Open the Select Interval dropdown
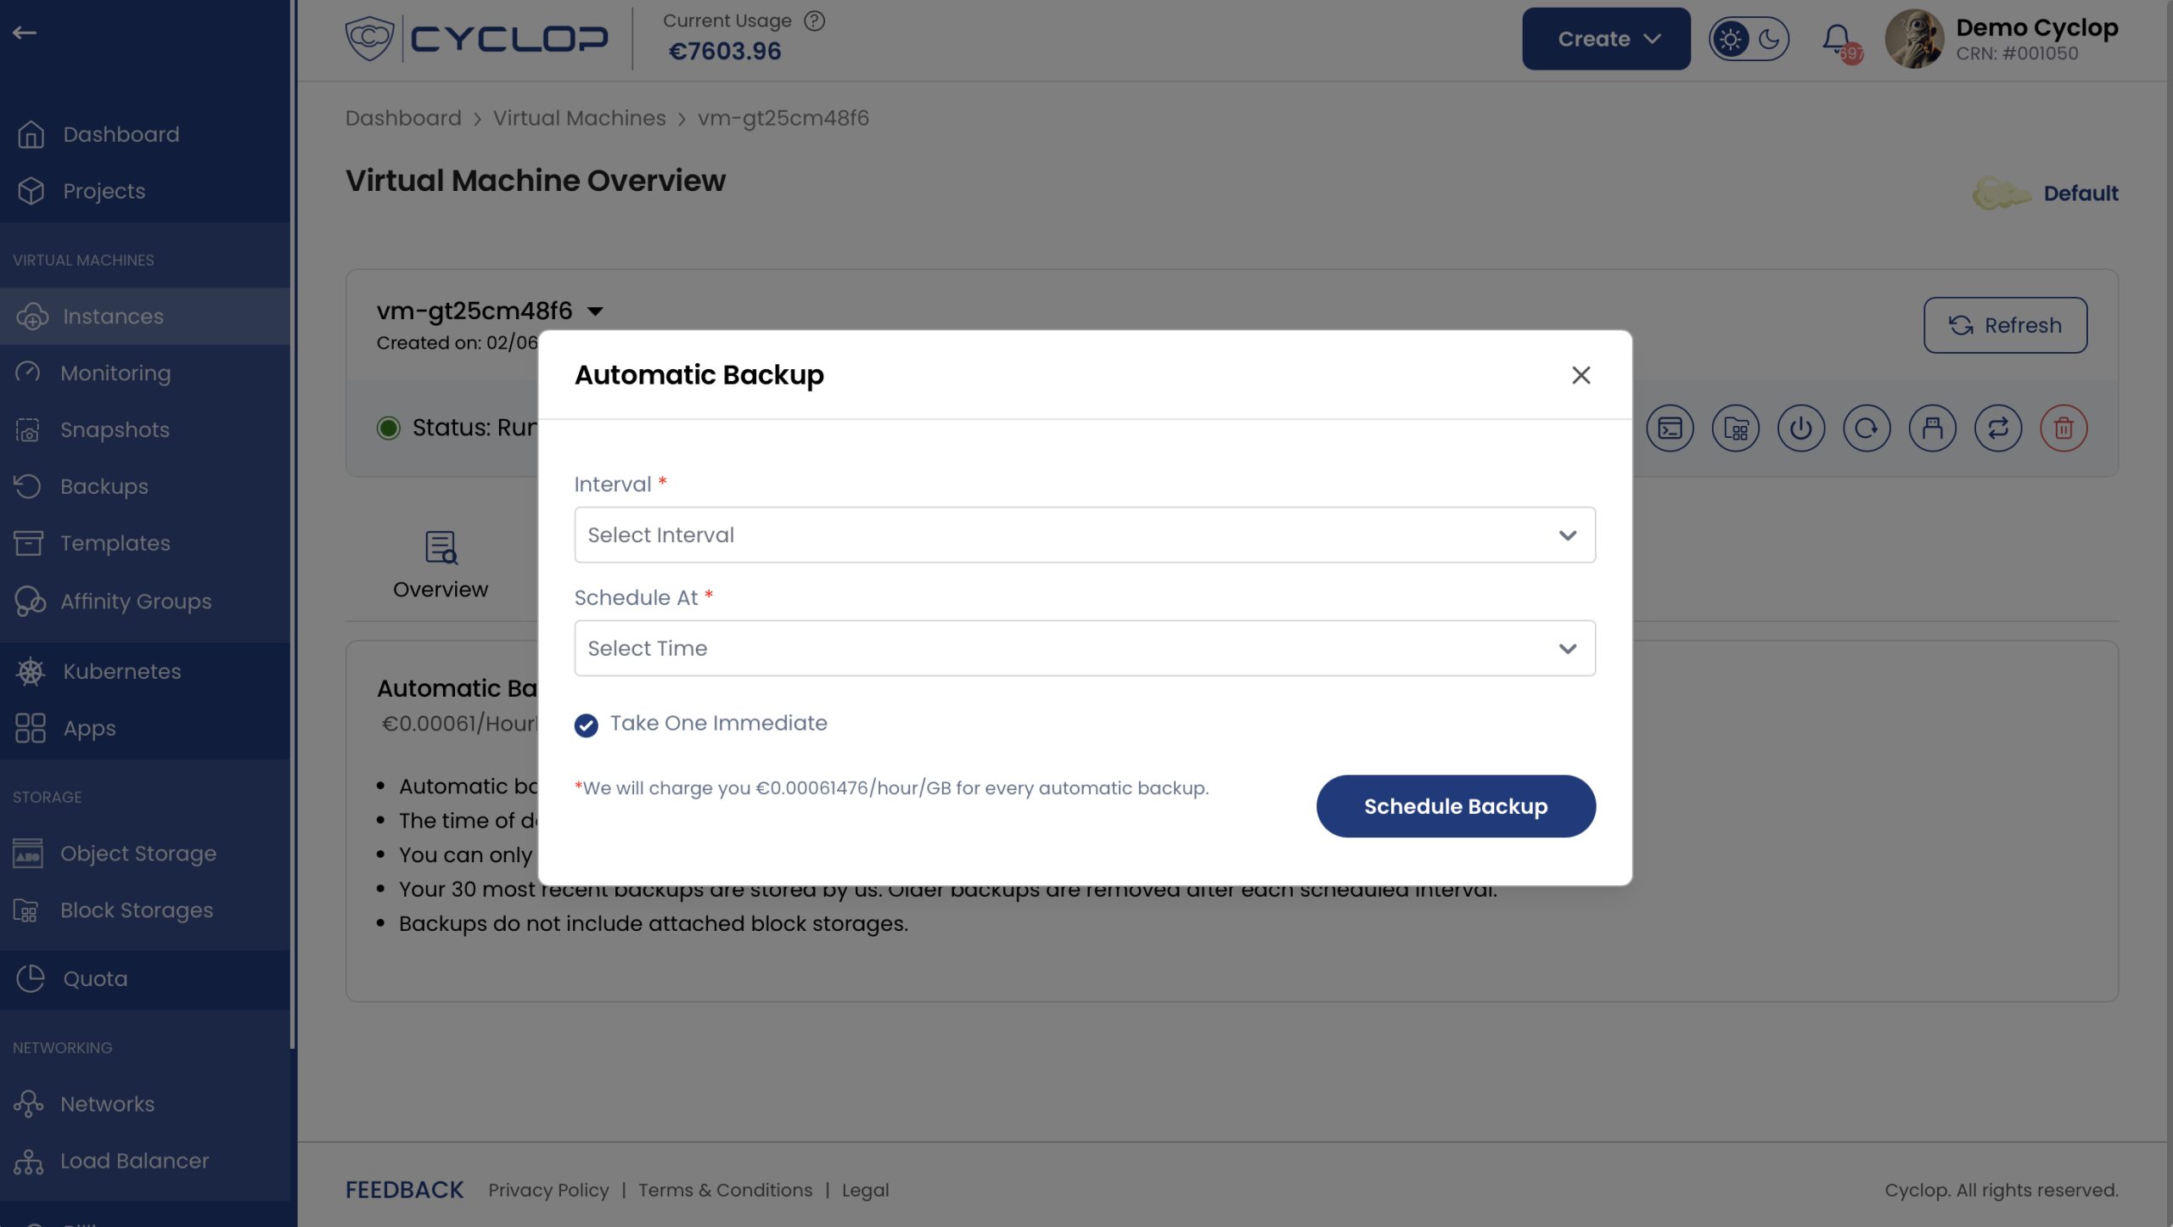 (1084, 535)
